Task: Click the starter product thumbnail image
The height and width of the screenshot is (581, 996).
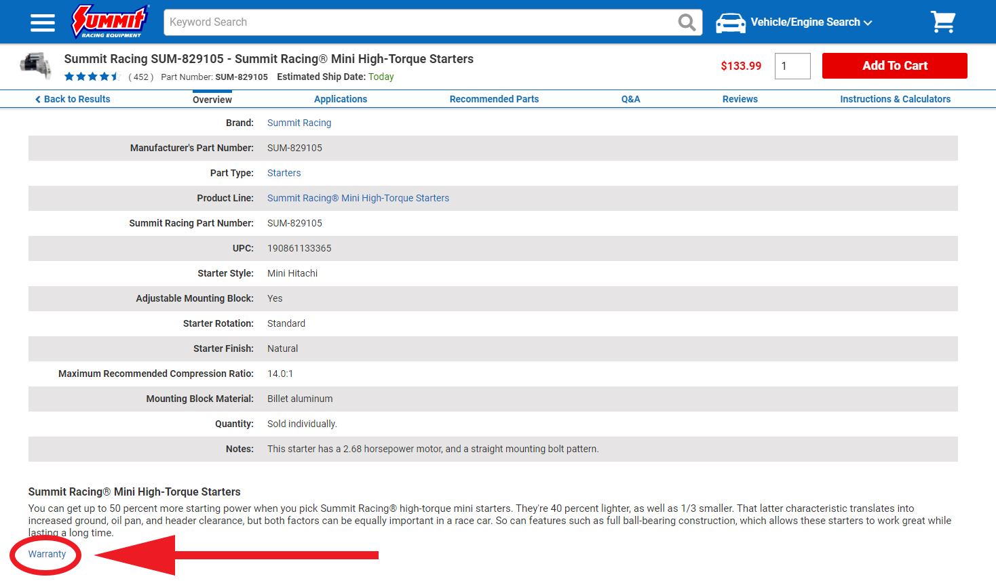Action: (x=36, y=66)
